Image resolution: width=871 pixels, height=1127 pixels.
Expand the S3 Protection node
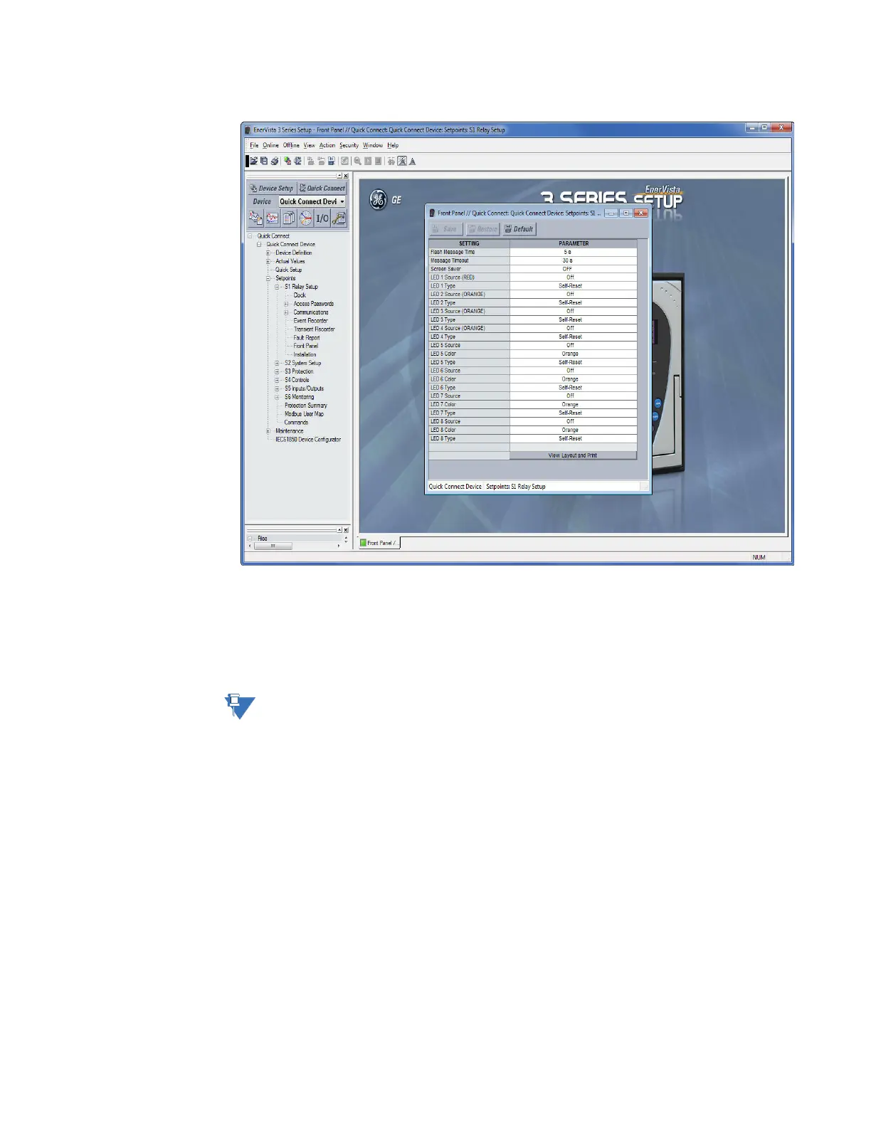(x=278, y=371)
